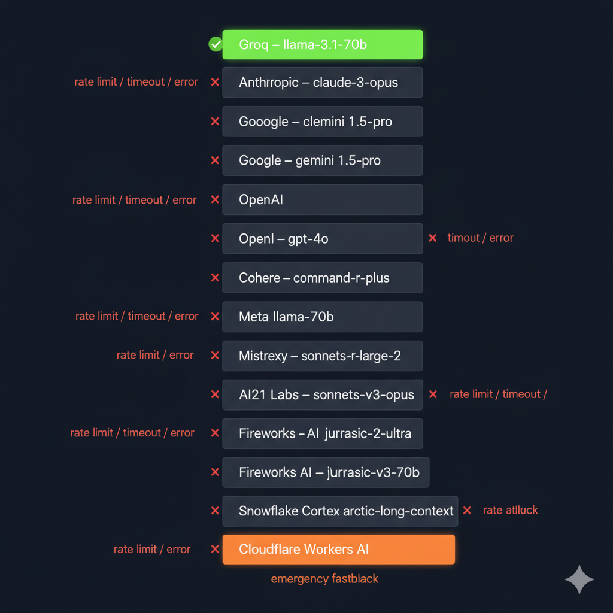Select the orange Cloudflare Workers AI box
Screen dimensions: 613x613
(338, 549)
